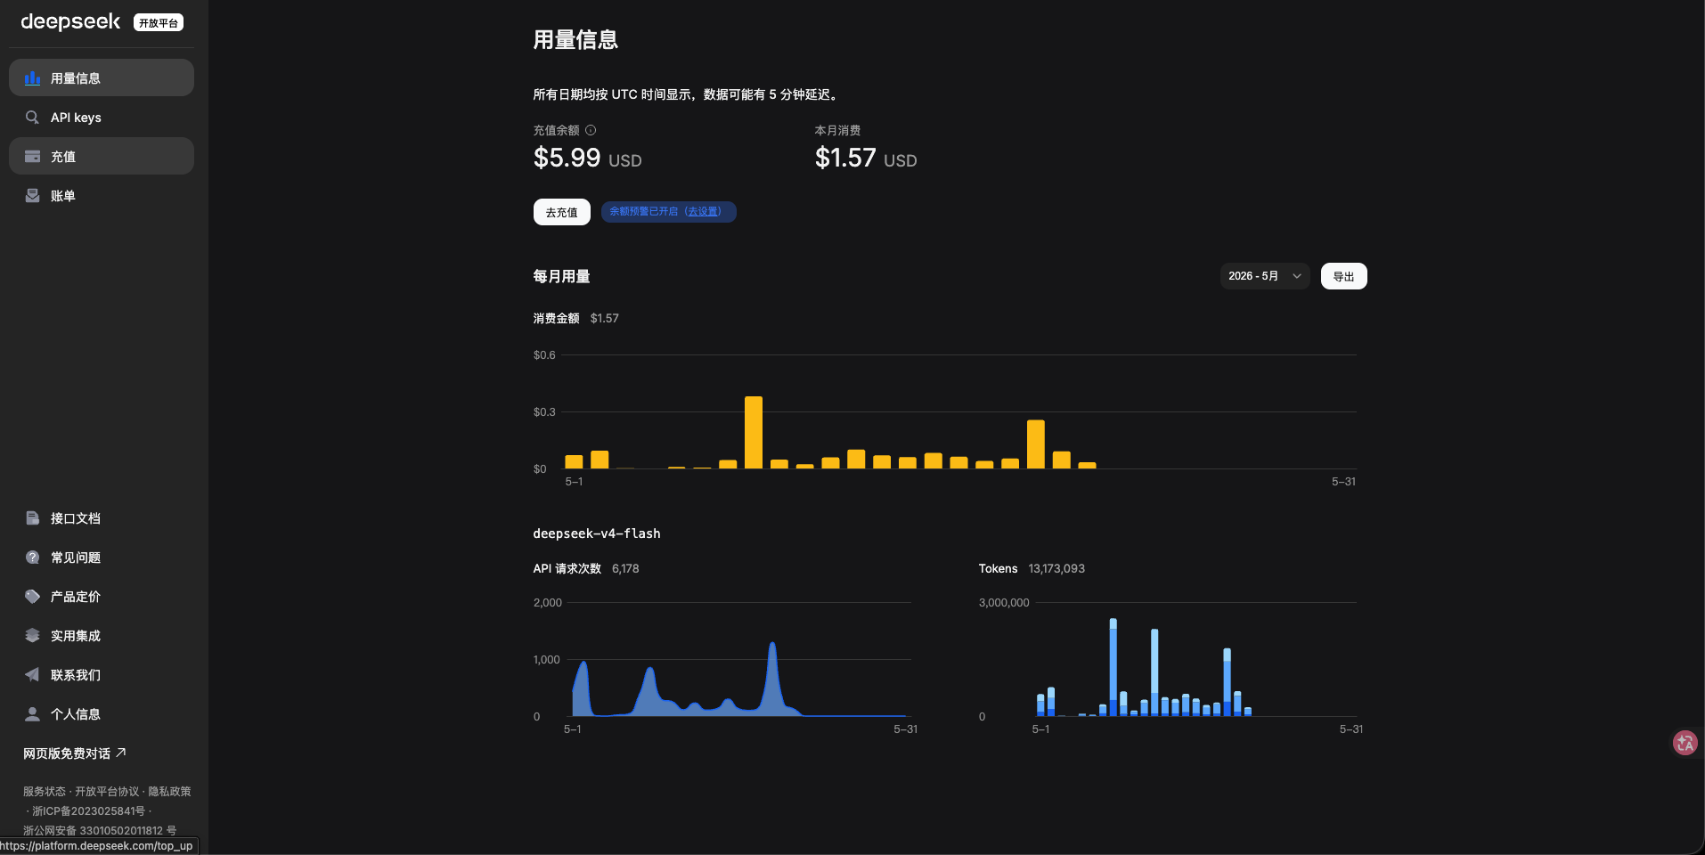Click the 开放平台 badge
The height and width of the screenshot is (855, 1705).
pos(159,23)
